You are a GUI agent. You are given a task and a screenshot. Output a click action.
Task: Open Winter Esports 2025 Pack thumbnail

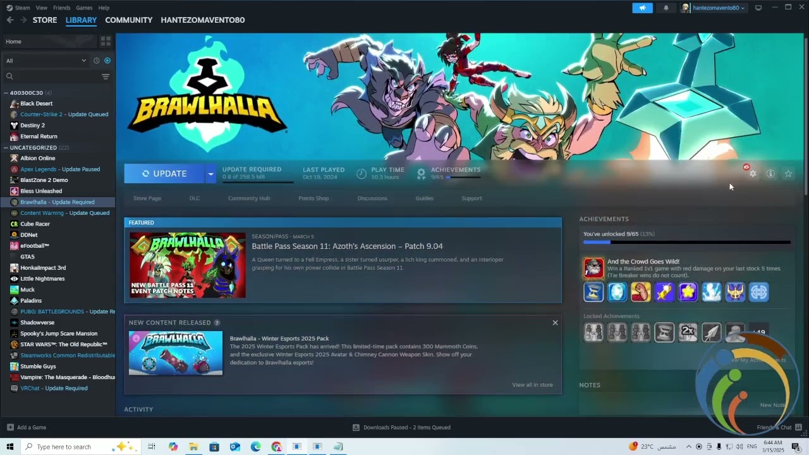[176, 353]
